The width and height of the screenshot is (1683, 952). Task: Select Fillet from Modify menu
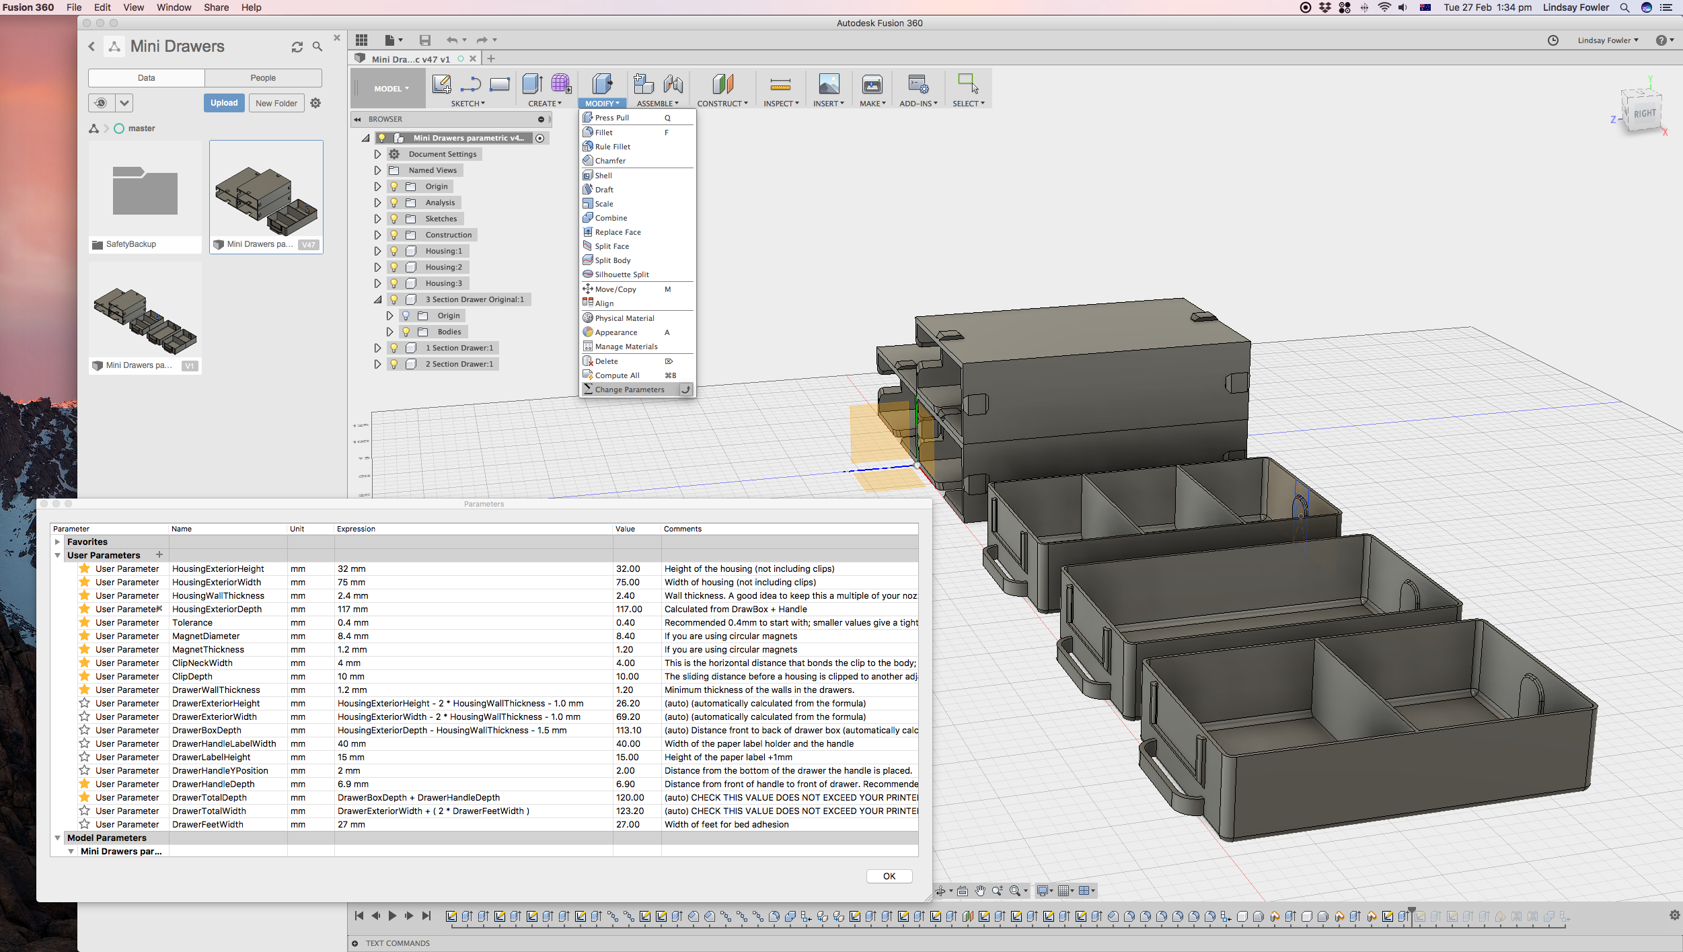(637, 133)
